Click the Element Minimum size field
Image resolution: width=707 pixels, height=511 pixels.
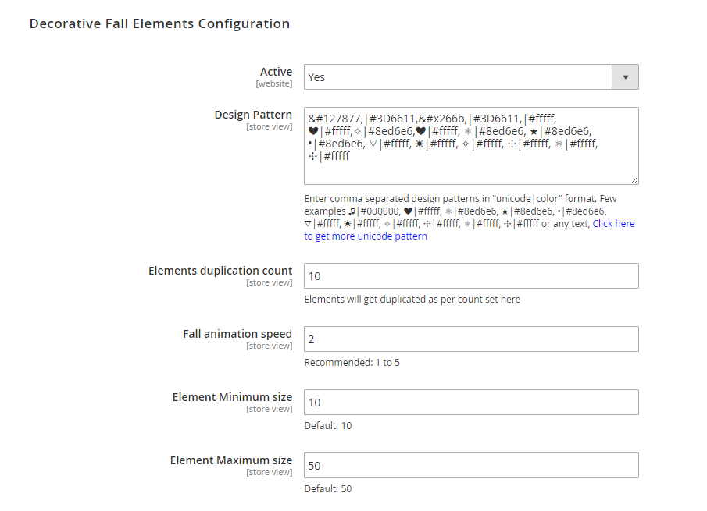click(470, 403)
